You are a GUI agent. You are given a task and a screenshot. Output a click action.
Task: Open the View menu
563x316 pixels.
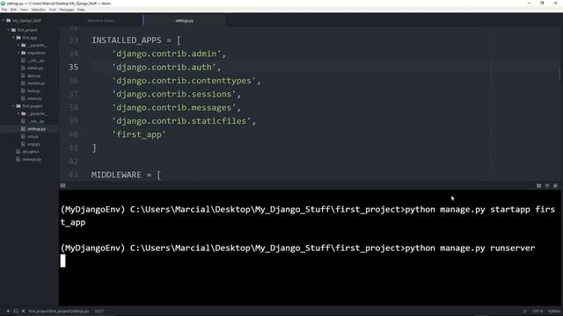click(24, 10)
